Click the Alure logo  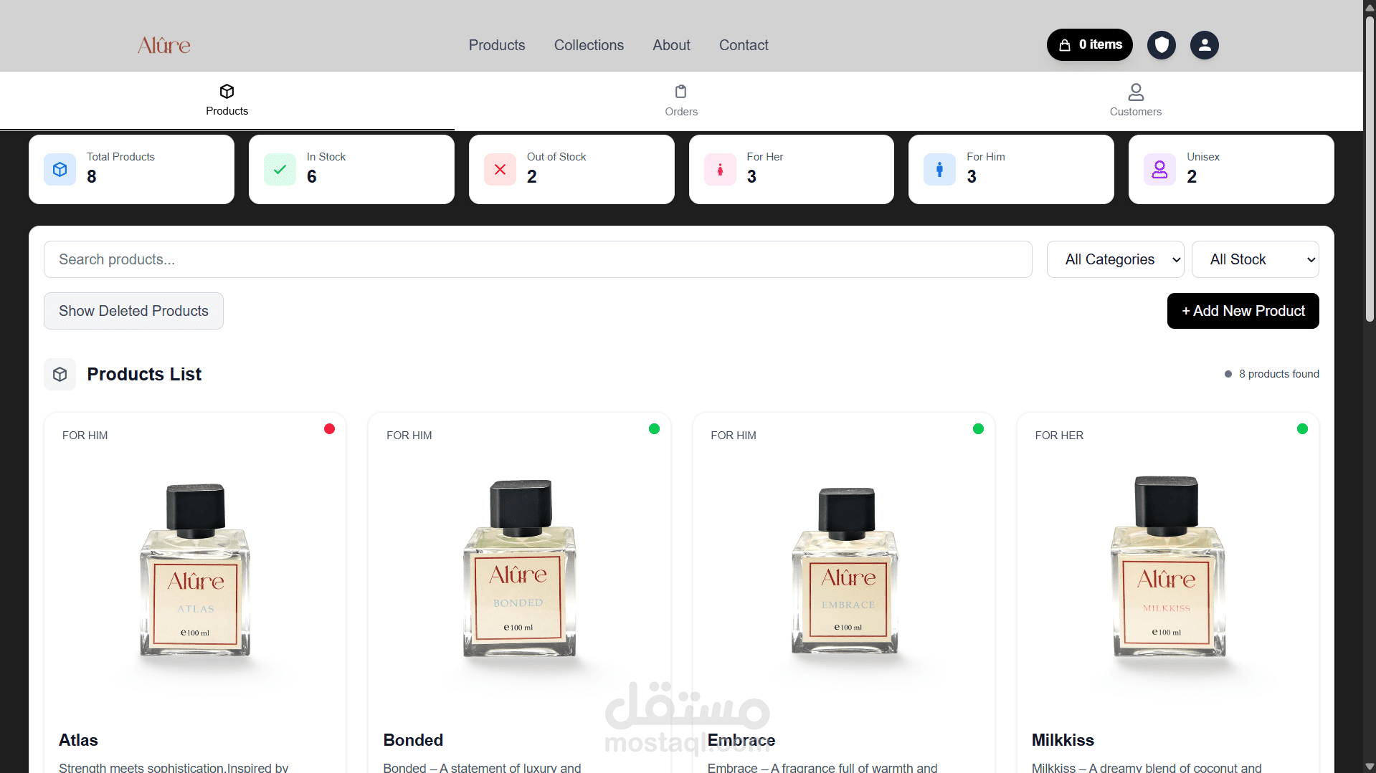coord(164,45)
